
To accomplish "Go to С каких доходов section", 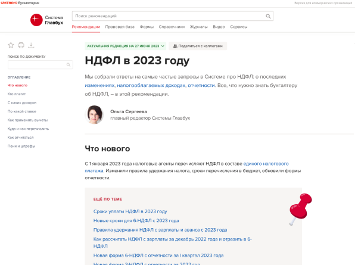I will [22, 103].
